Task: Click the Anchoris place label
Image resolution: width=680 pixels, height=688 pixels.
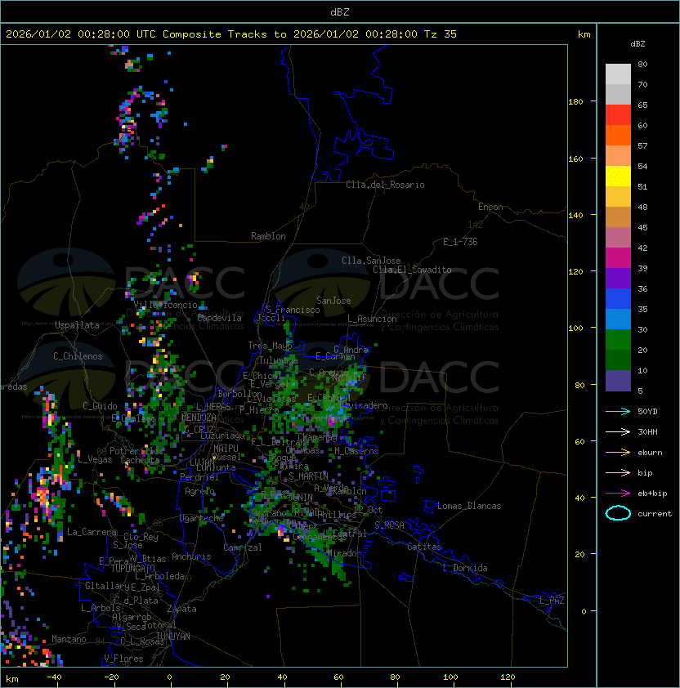Action: [191, 556]
